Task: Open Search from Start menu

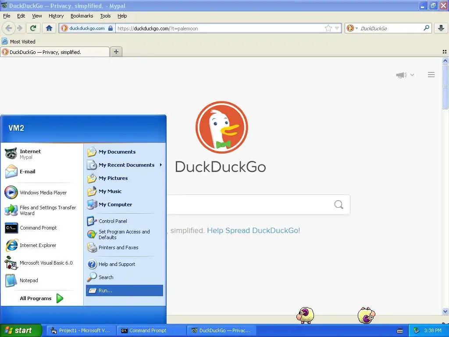Action: 125,277
